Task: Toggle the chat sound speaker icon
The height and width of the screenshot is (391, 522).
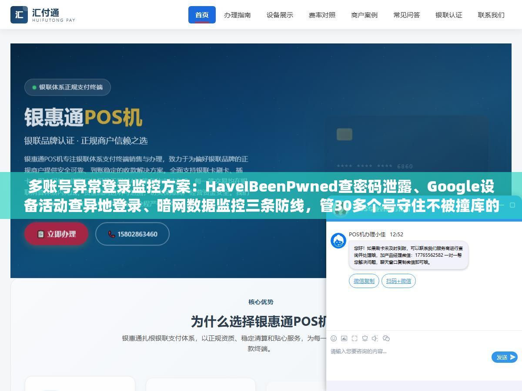Action: point(375,338)
